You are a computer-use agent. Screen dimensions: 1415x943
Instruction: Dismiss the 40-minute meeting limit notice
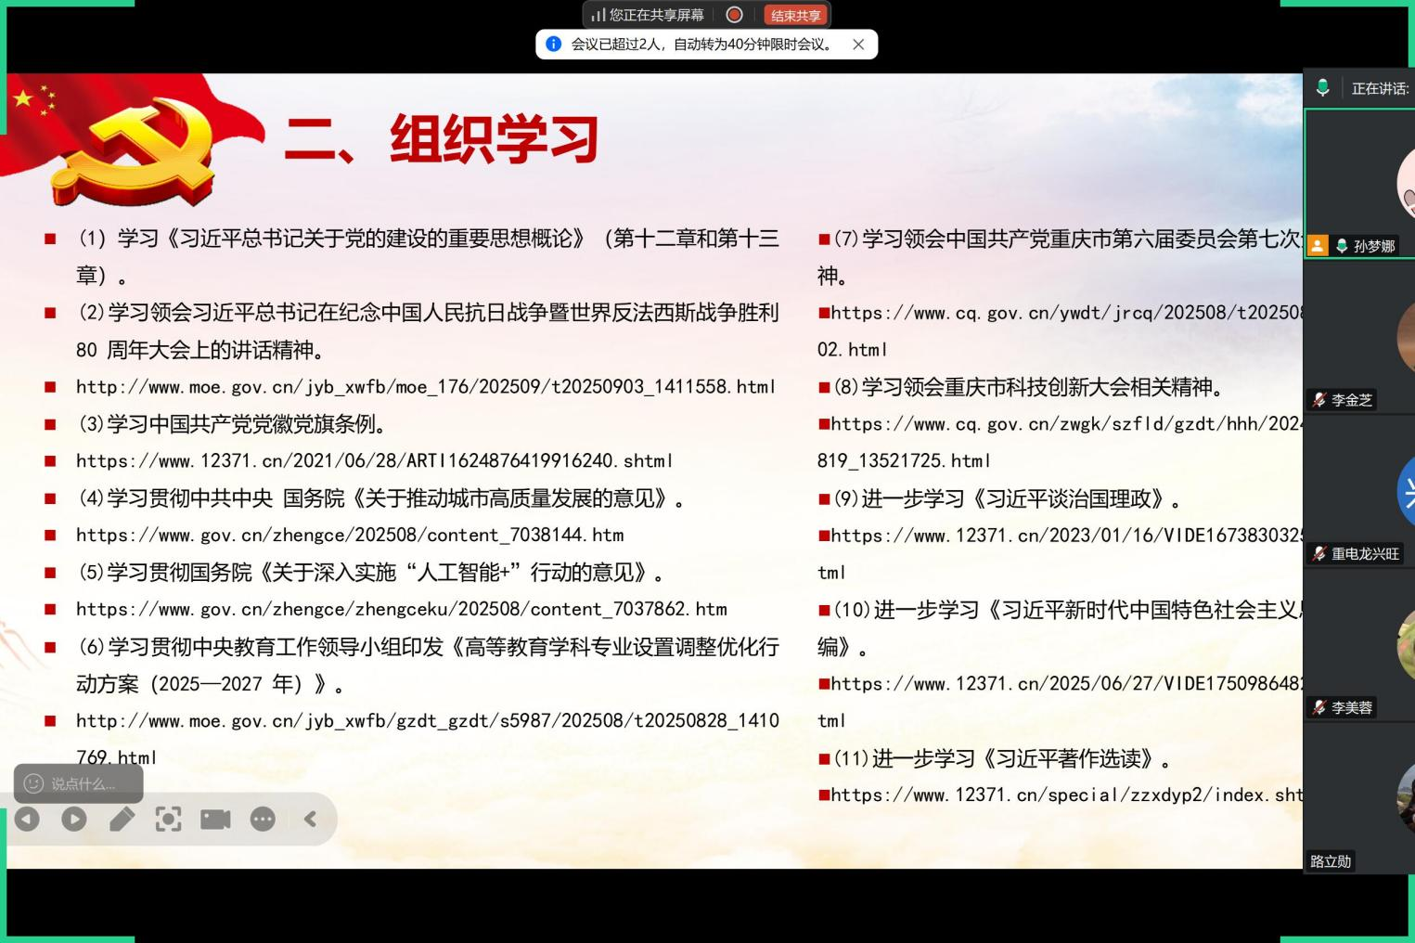tap(858, 44)
